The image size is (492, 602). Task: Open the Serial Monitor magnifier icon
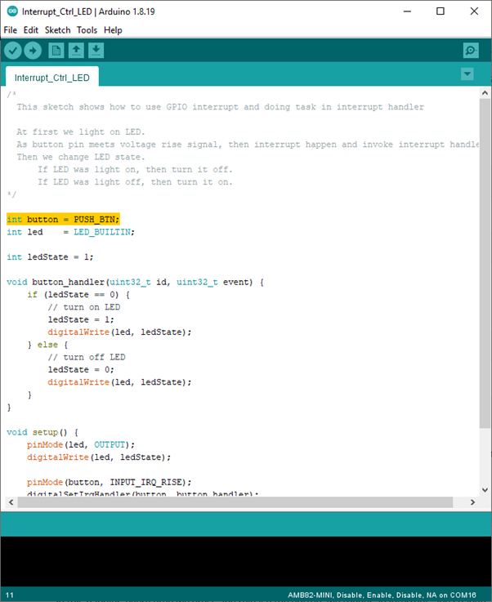(x=471, y=51)
